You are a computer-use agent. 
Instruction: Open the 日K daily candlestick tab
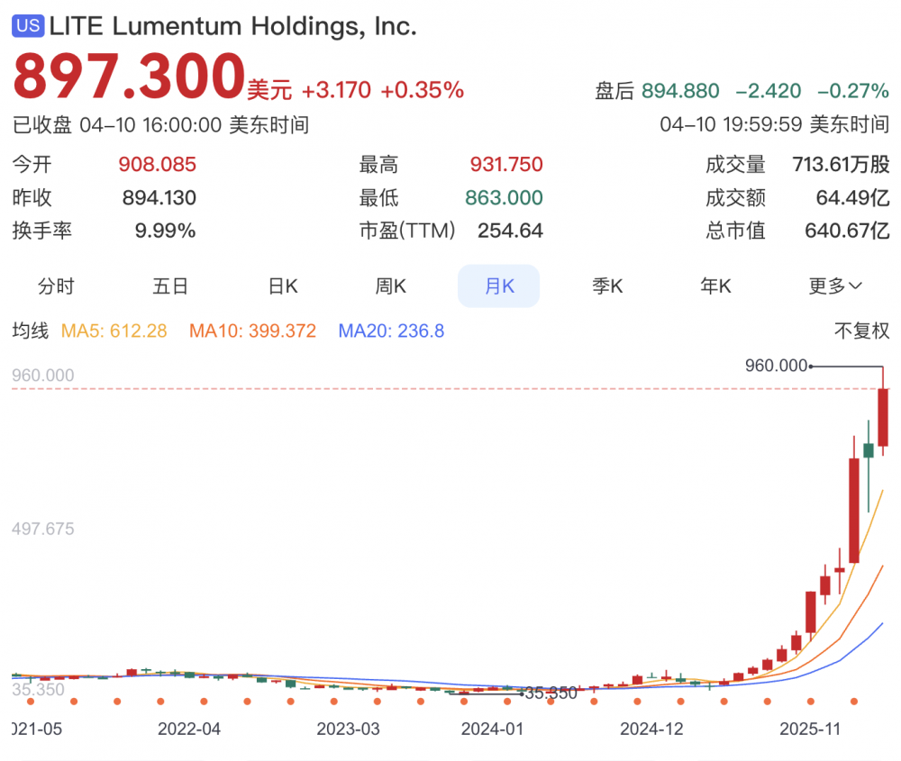283,286
